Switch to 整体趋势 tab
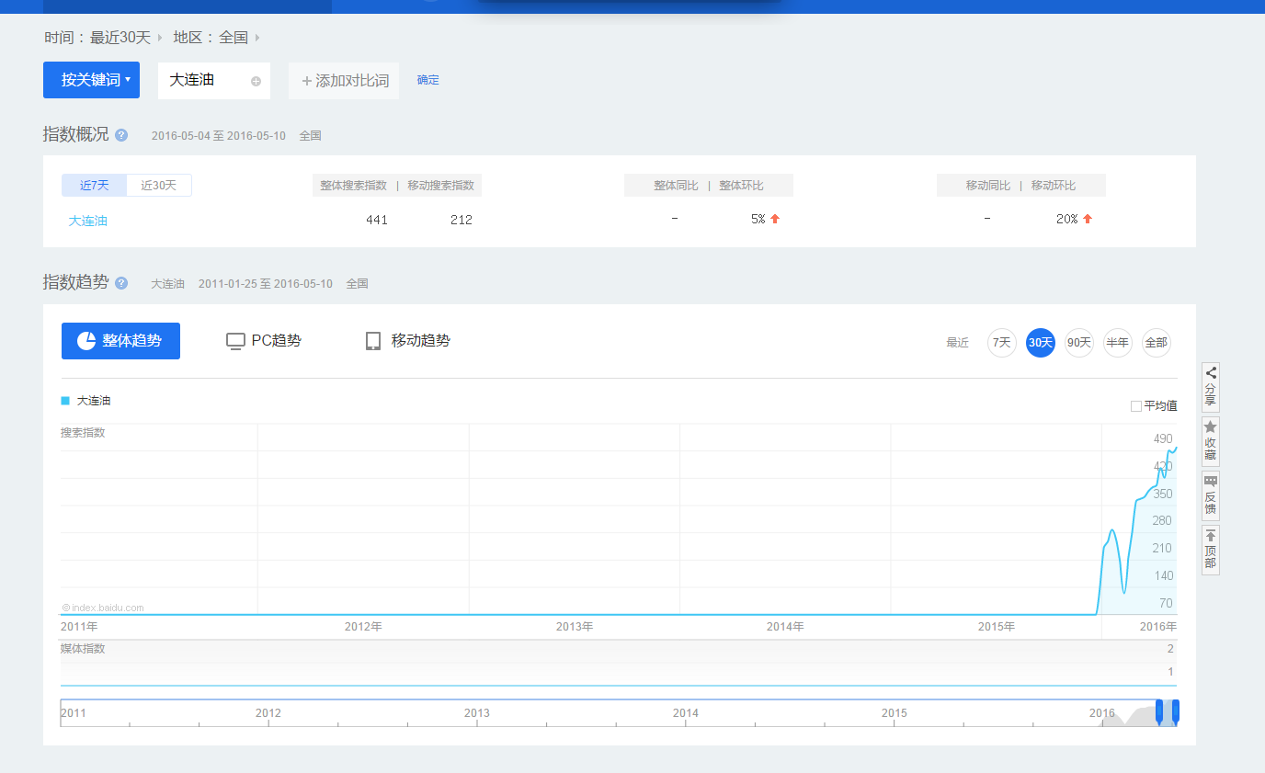 coord(120,341)
